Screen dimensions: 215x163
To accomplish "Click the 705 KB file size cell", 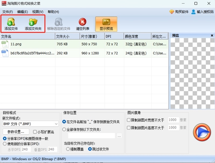I will pyautogui.click(x=62, y=44).
